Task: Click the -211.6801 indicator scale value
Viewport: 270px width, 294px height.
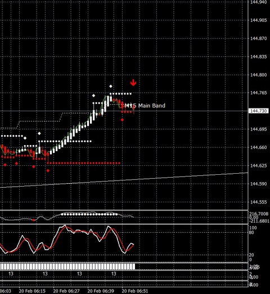Action: tap(259, 221)
